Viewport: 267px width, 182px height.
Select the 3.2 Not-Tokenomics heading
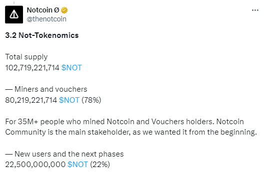click(x=42, y=35)
